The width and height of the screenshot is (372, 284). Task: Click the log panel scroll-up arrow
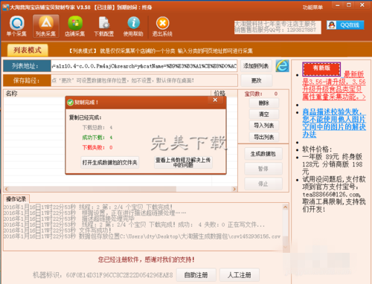(285, 207)
